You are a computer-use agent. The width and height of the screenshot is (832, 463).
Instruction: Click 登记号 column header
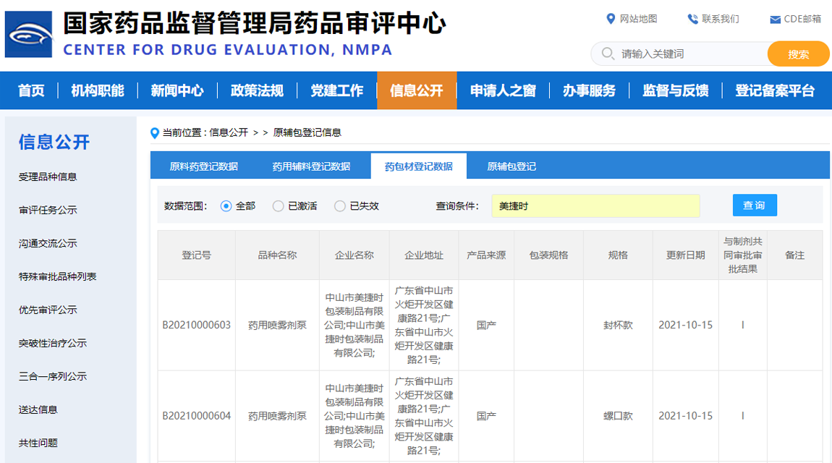click(x=196, y=255)
